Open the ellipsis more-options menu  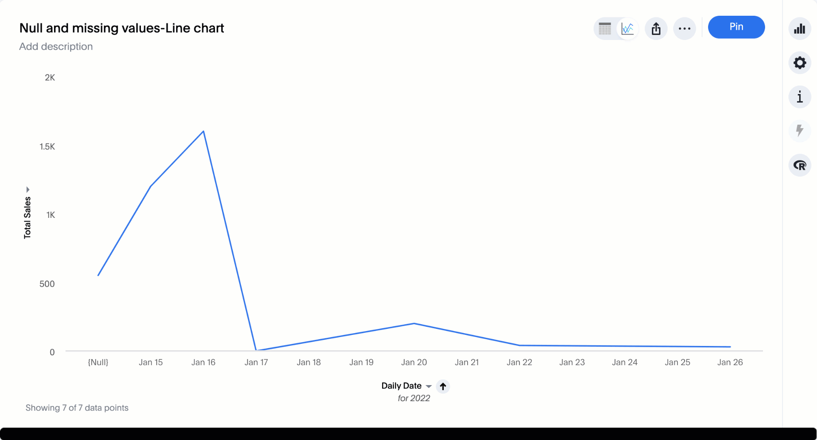tap(684, 29)
